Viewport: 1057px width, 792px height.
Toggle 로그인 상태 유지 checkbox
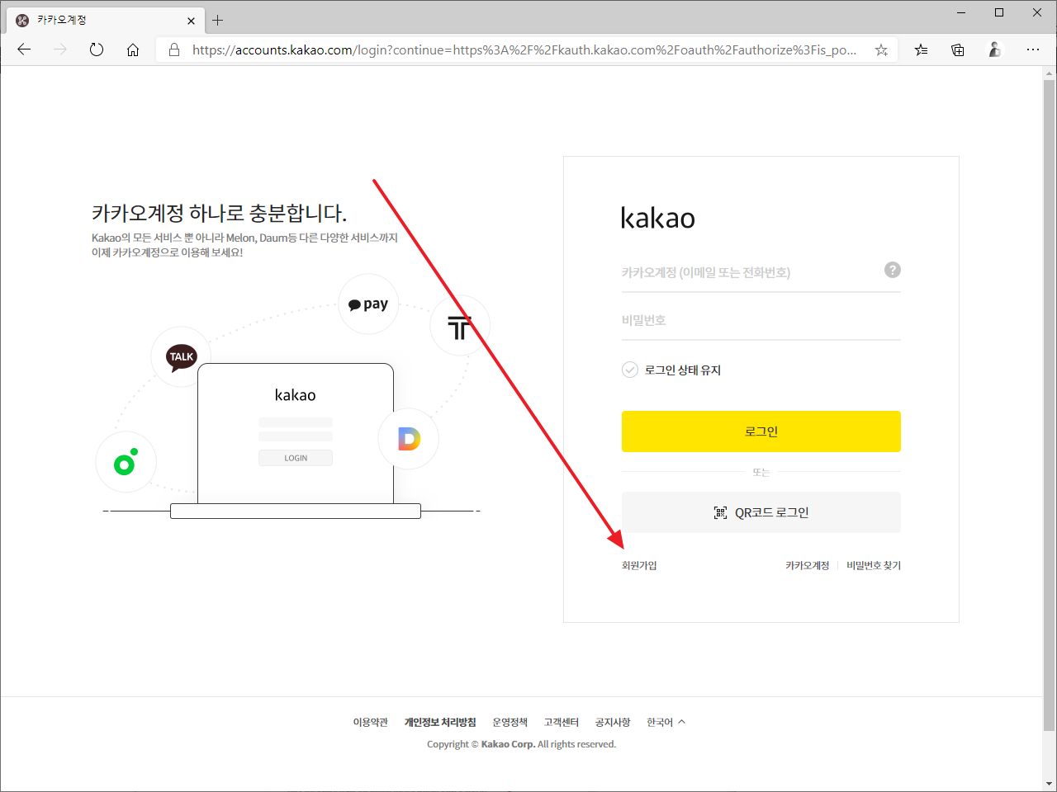(630, 370)
